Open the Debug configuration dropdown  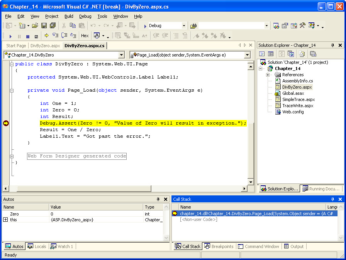pyautogui.click(x=184, y=26)
